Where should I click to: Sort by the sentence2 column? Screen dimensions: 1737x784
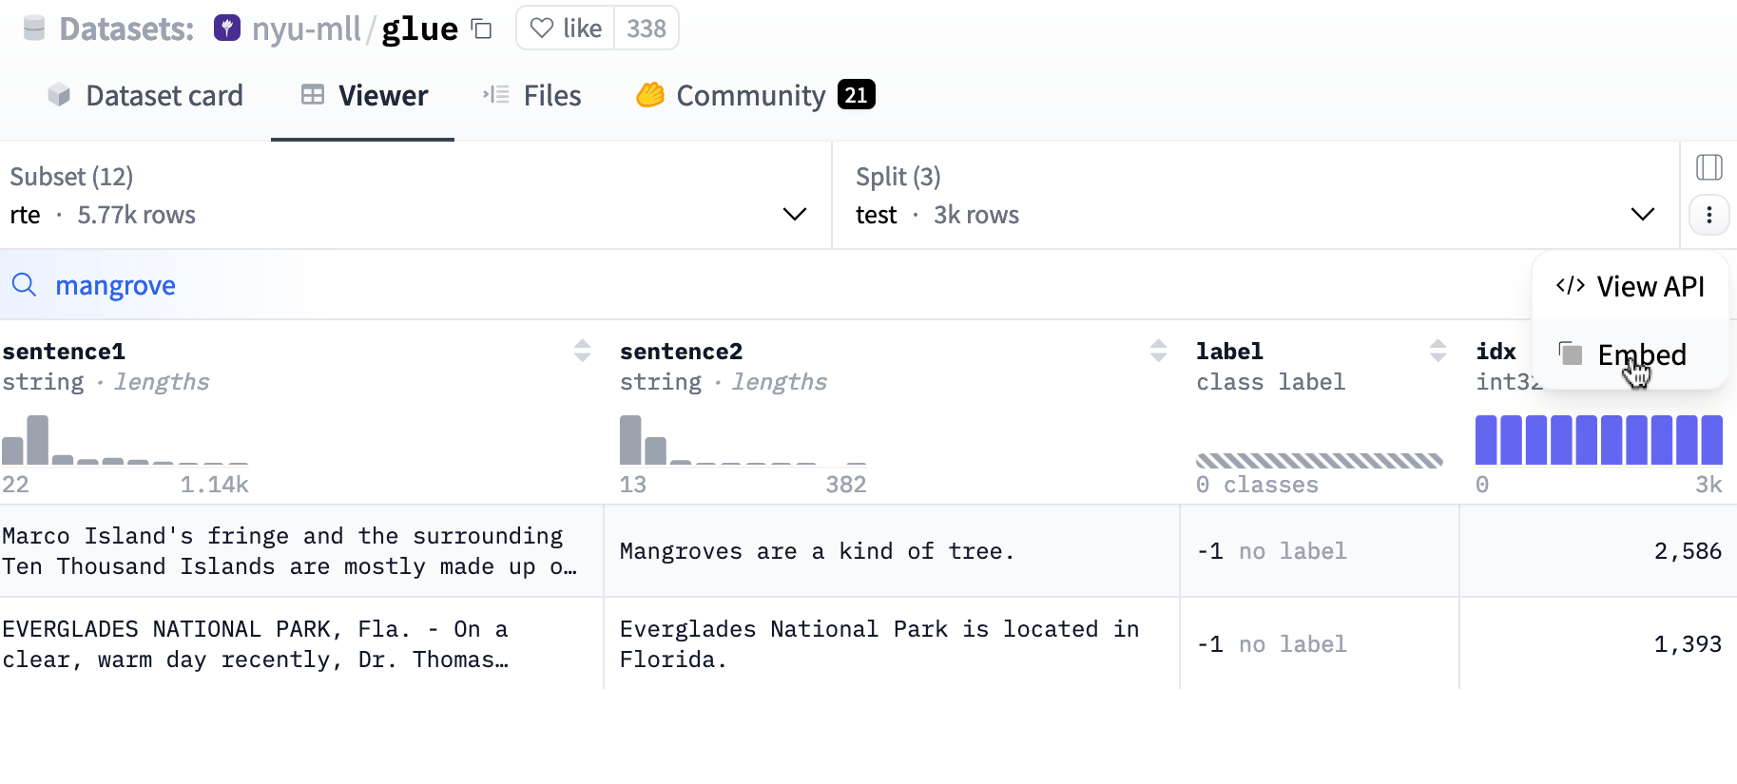(x=1158, y=351)
